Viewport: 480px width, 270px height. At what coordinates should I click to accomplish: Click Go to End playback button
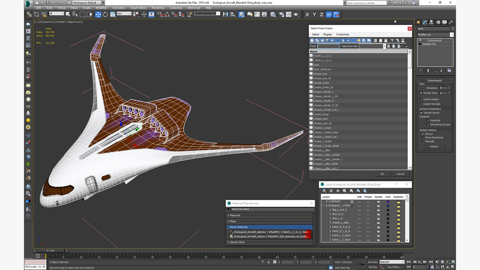[x=431, y=262]
